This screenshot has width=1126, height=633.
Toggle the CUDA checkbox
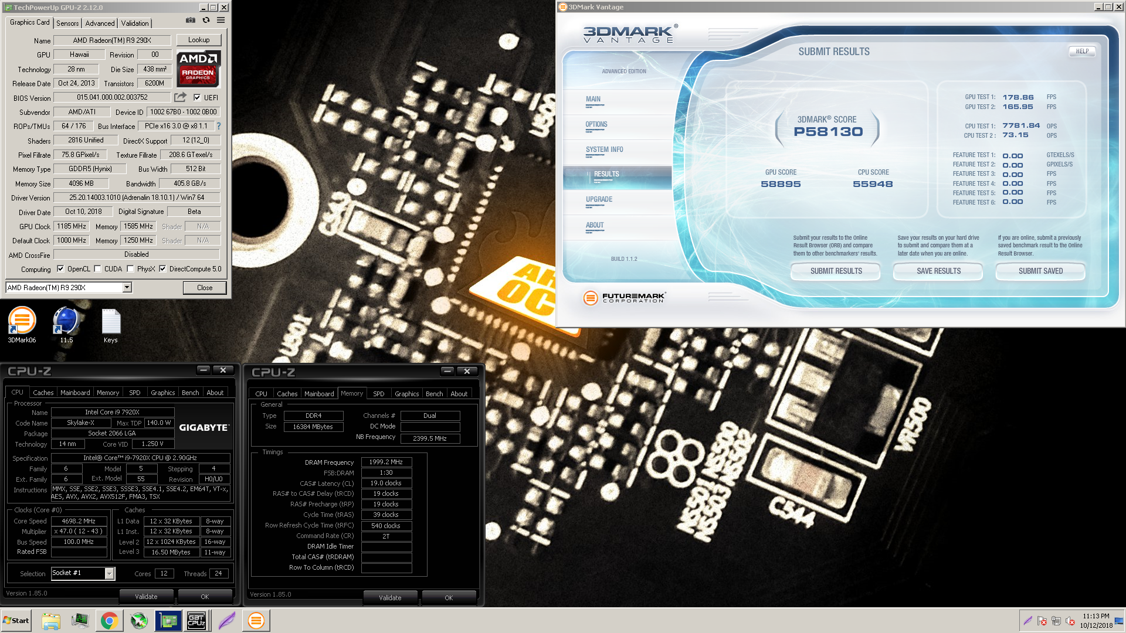98,269
